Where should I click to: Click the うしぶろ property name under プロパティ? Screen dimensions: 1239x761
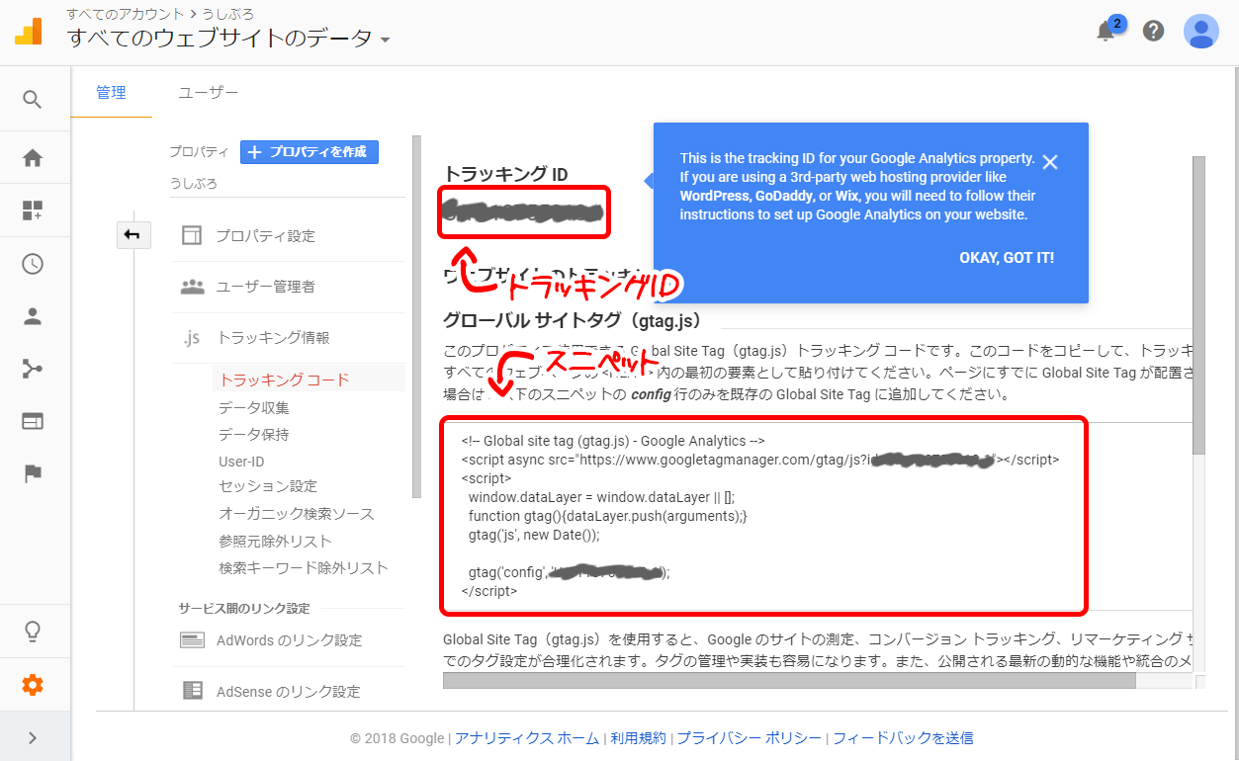coord(194,184)
